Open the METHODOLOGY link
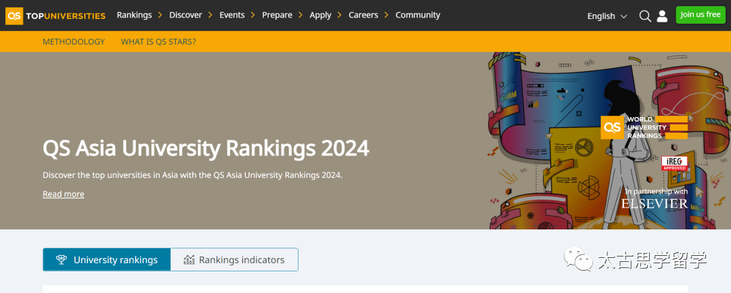731x293 pixels. click(x=74, y=41)
